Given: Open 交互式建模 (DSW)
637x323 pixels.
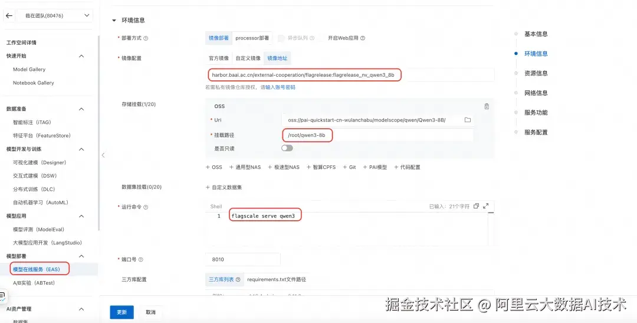Looking at the screenshot, I should 35,176.
